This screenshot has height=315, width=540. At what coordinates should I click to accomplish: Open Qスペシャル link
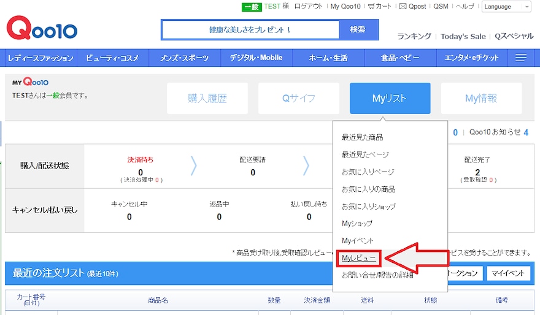514,36
